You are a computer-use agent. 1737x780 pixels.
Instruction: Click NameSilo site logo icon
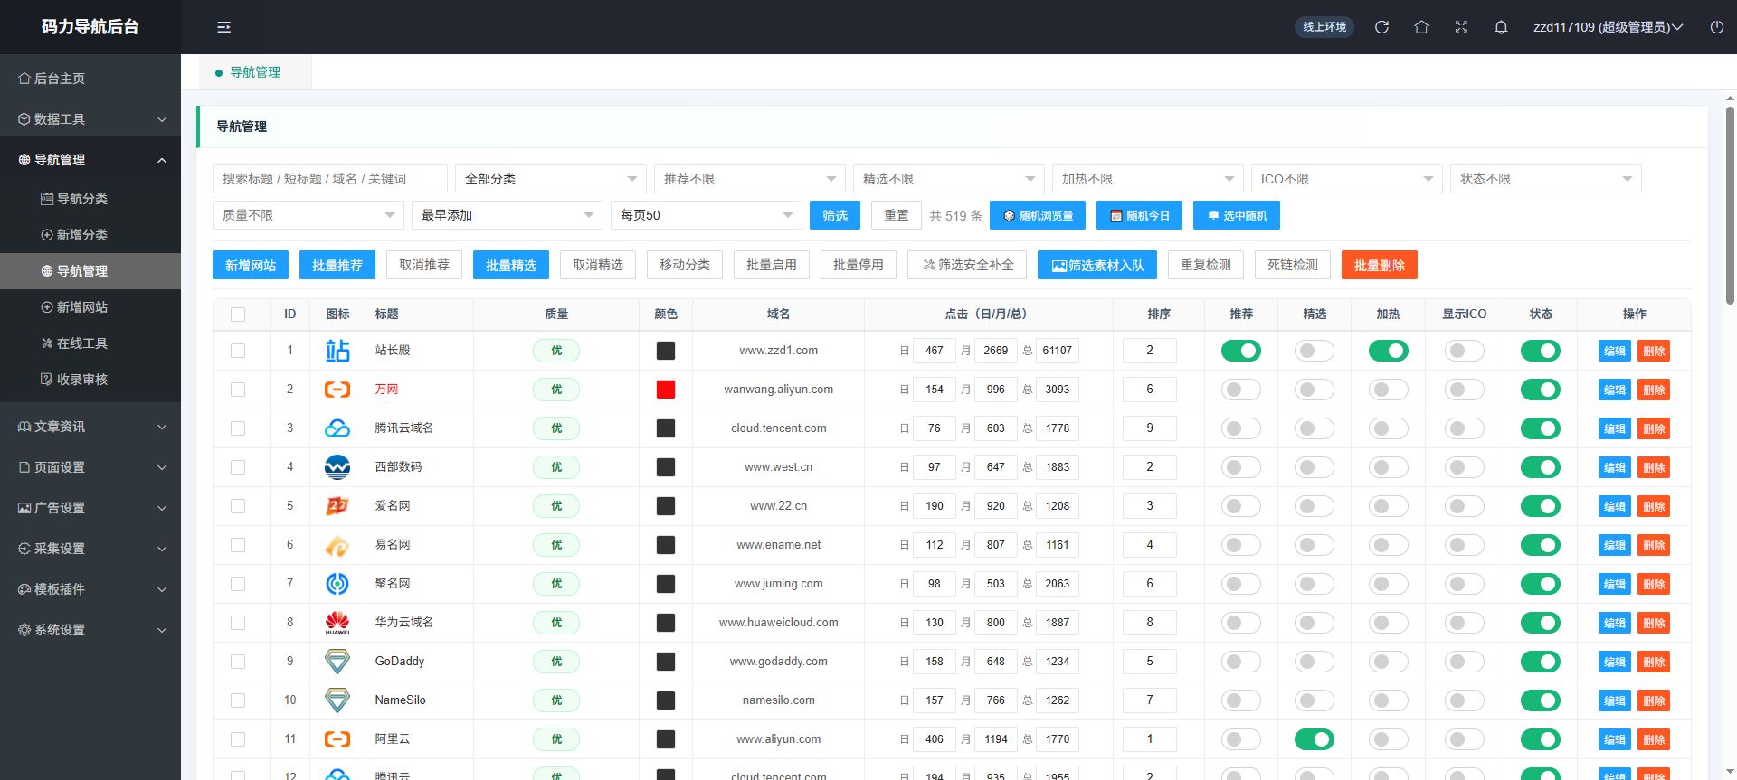coord(337,700)
